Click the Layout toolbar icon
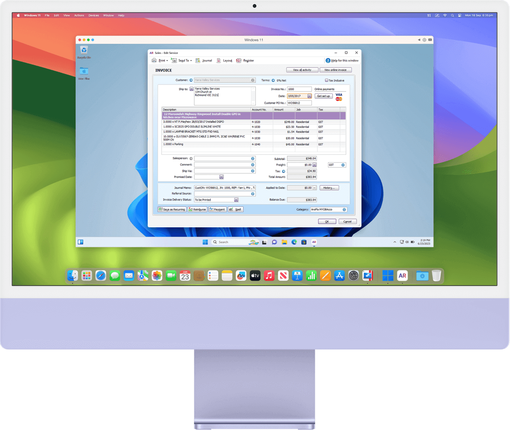Viewport: 510px width, 430px height. coord(218,60)
